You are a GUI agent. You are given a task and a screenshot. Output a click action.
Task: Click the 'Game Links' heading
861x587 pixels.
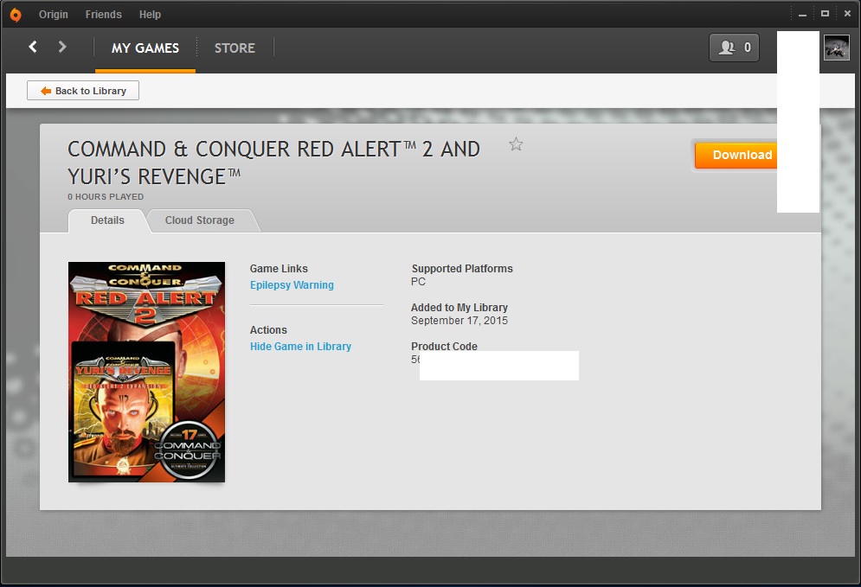(279, 268)
